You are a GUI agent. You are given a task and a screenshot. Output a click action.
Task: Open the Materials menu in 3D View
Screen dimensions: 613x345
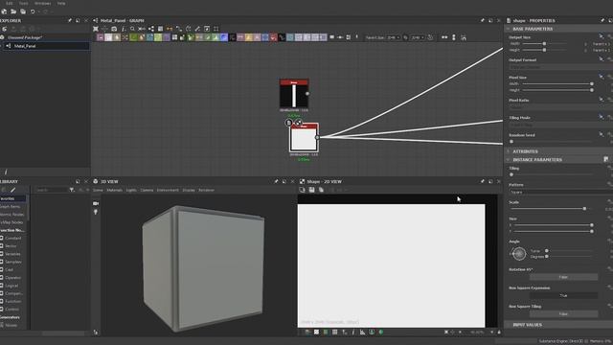pyautogui.click(x=115, y=190)
